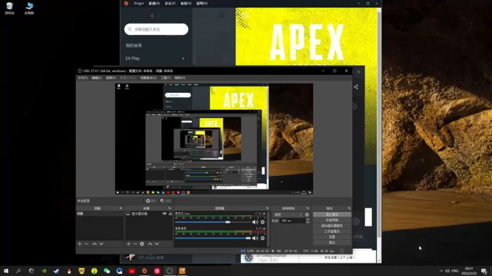
Task: Select the scene entry in Scenes list
Action: 100,213
